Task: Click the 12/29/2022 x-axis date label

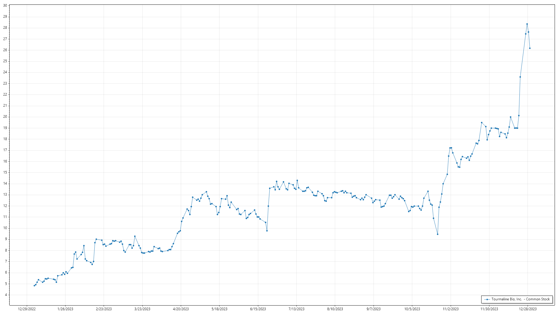Action: point(27,309)
